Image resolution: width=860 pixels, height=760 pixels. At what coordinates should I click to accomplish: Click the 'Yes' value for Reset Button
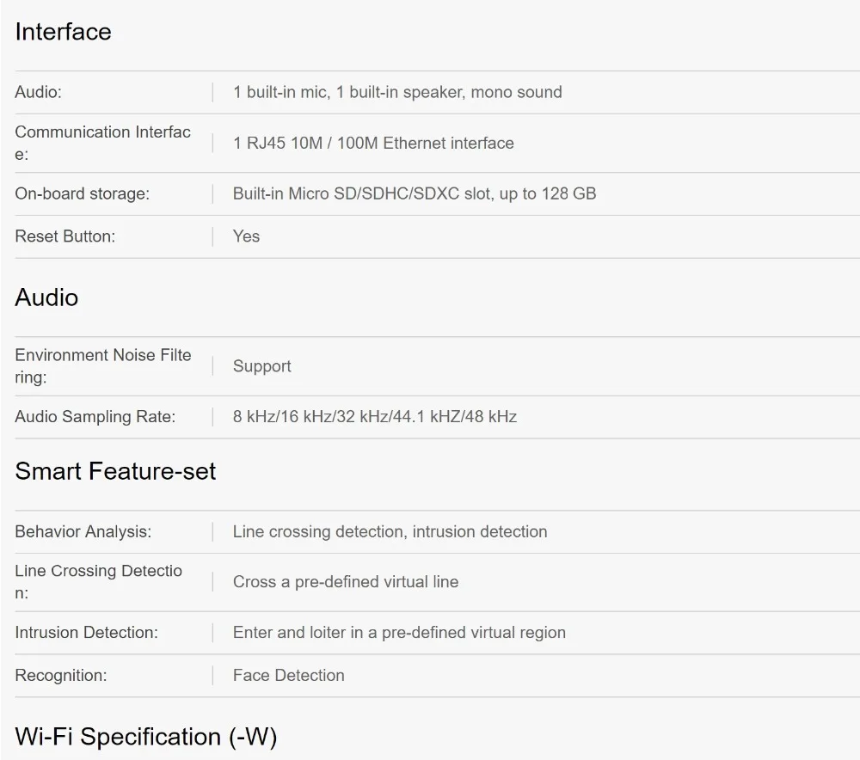246,236
